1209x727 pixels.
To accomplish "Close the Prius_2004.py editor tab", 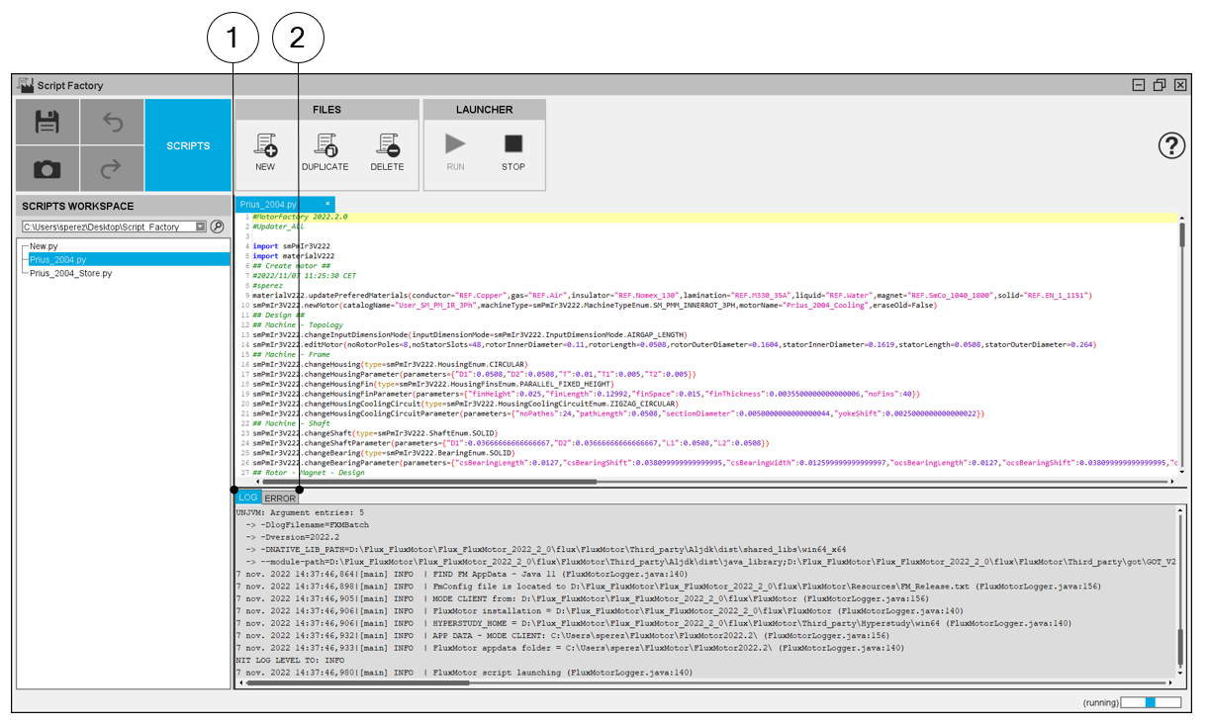I will (x=327, y=204).
